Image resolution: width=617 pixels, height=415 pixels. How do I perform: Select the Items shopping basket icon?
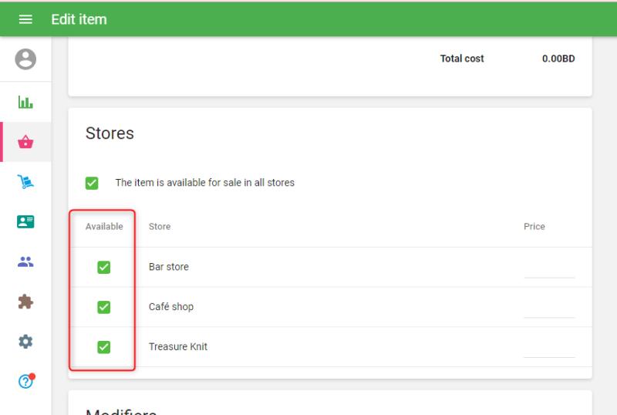click(25, 142)
